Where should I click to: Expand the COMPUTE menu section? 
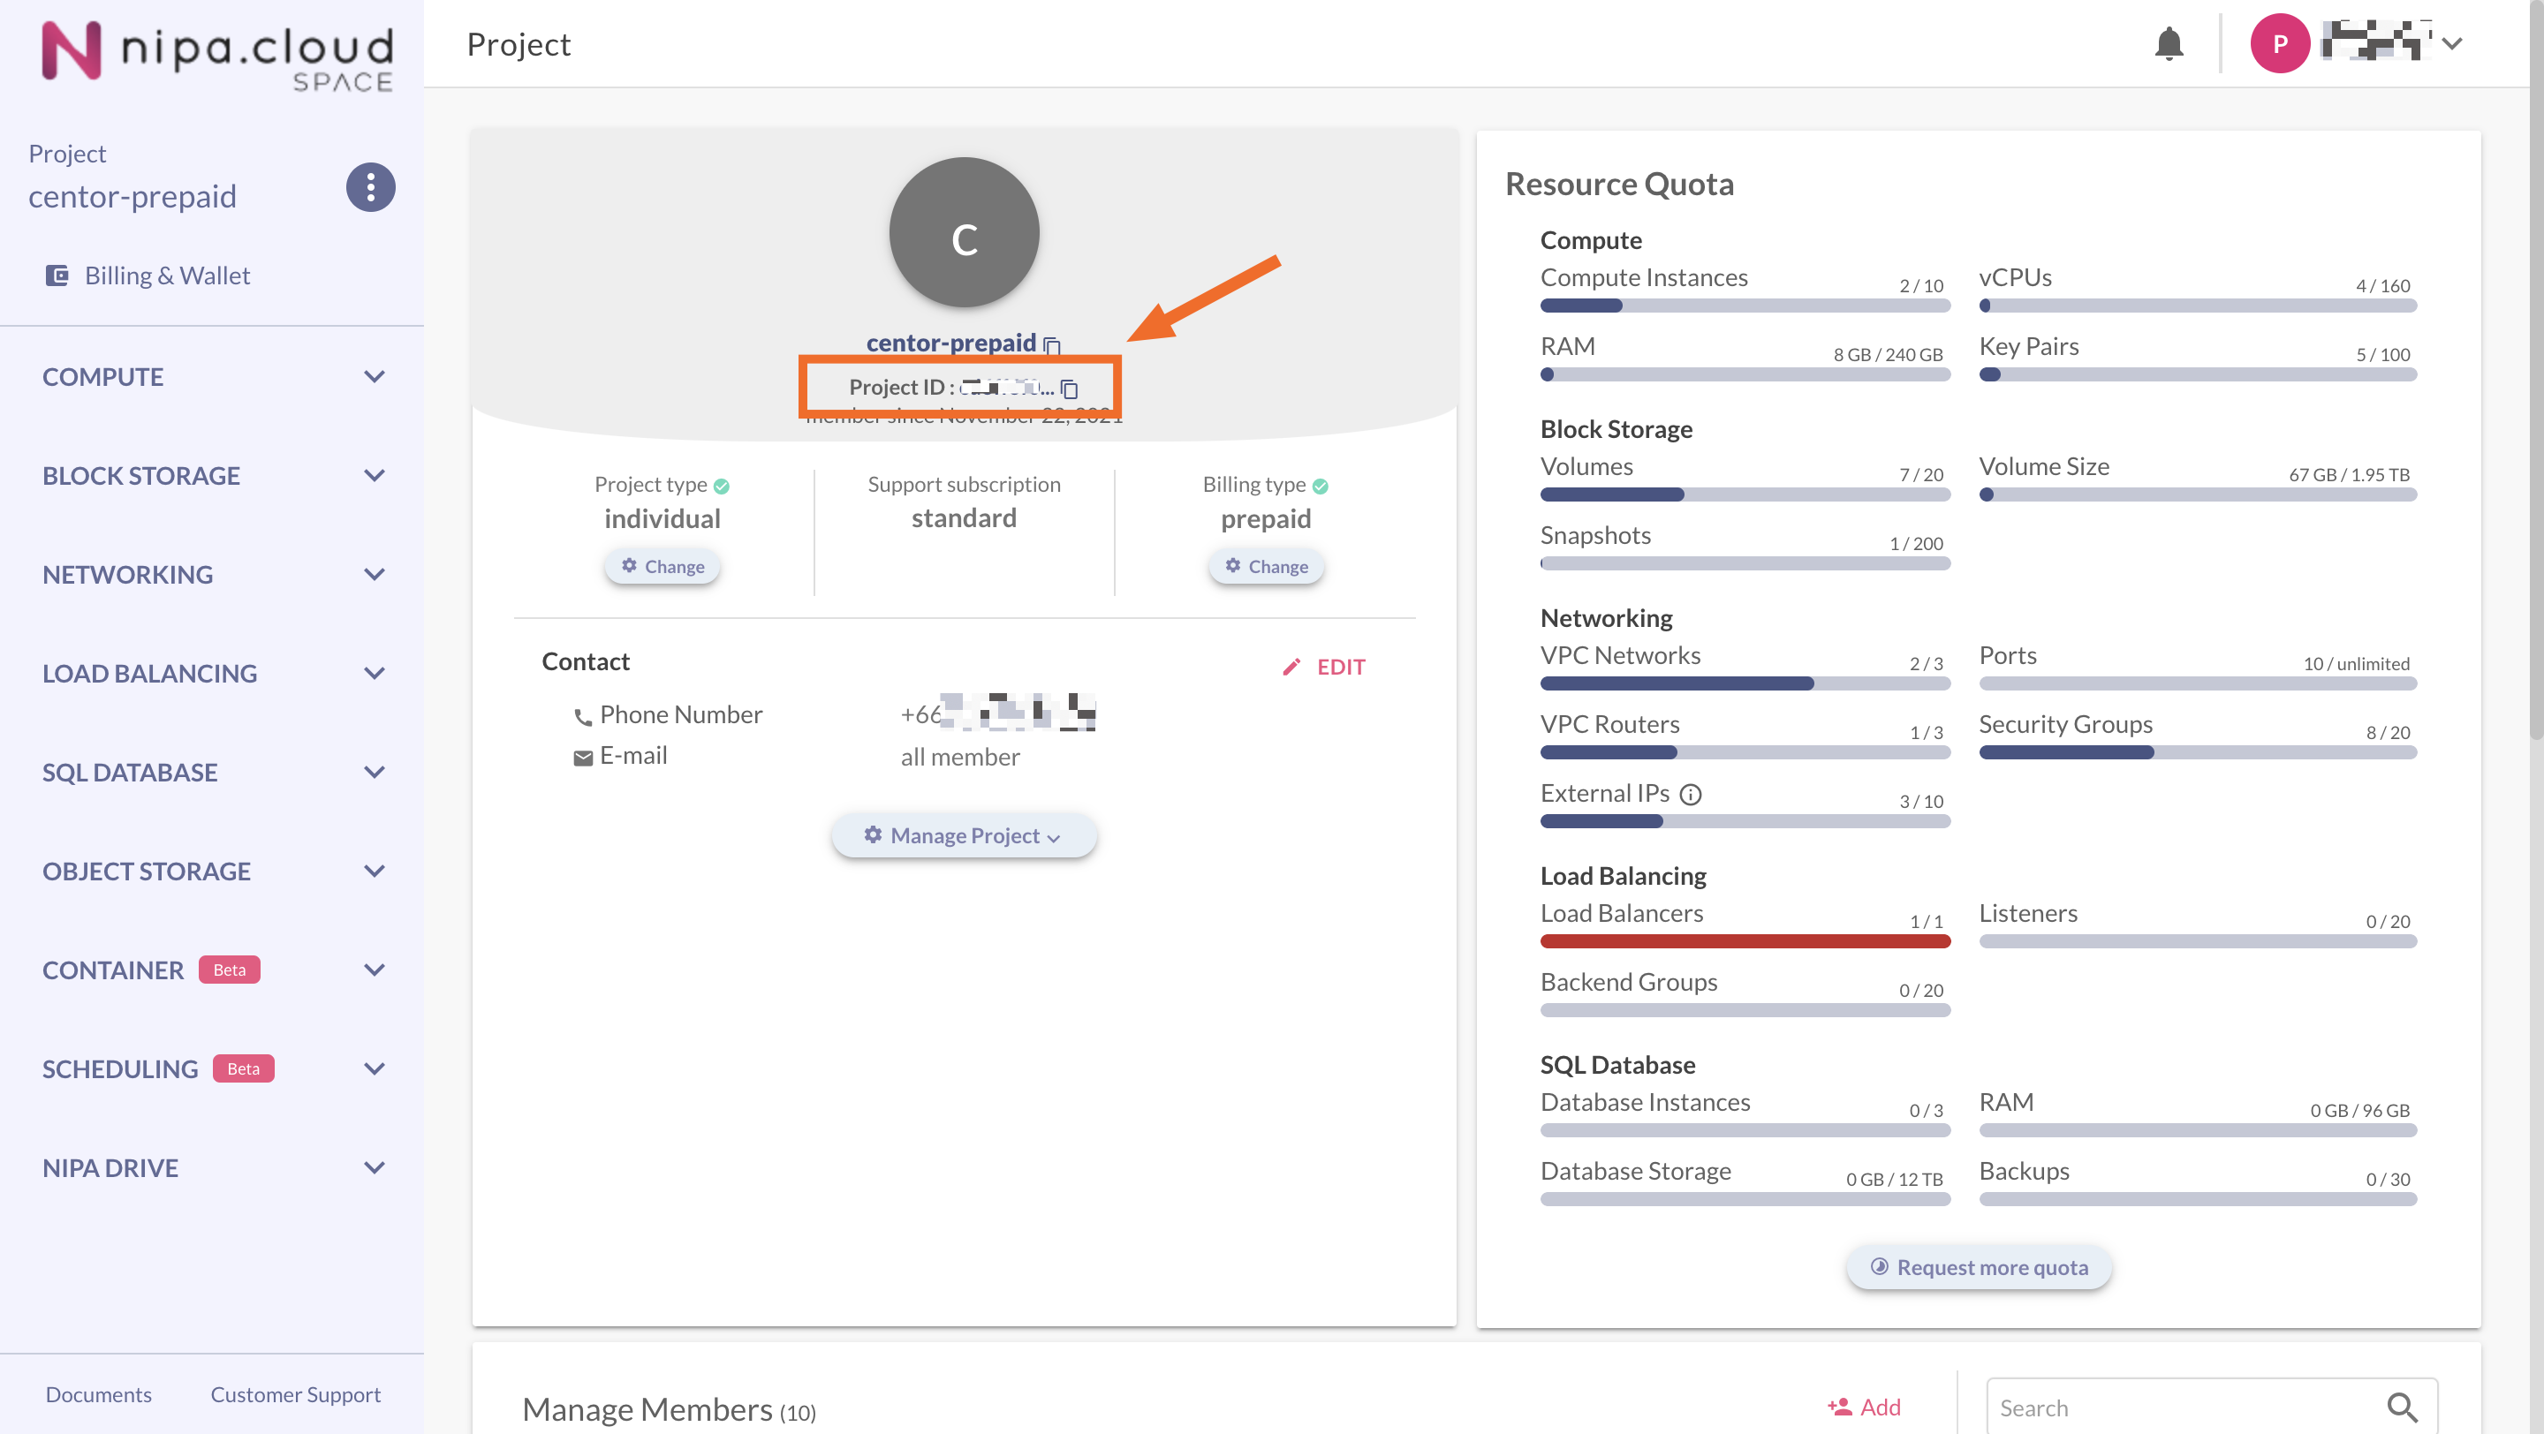click(x=211, y=376)
